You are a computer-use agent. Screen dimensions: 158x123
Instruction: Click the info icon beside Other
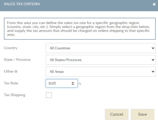pos(16,71)
